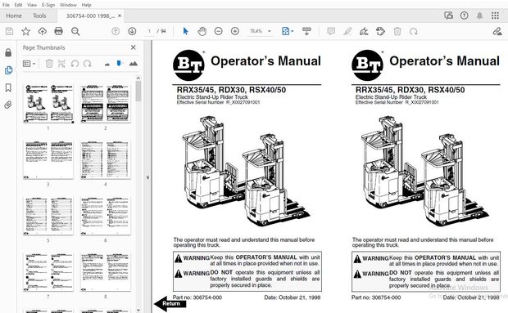Open the apps grid icon
The width and height of the screenshot is (508, 313).
(x=495, y=16)
